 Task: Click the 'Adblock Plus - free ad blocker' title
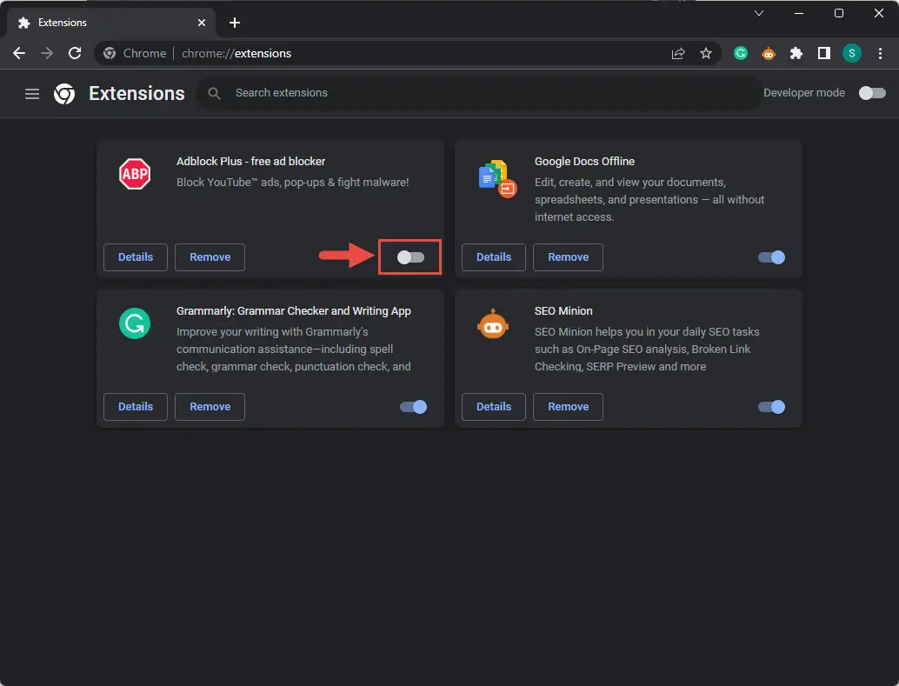(x=250, y=161)
